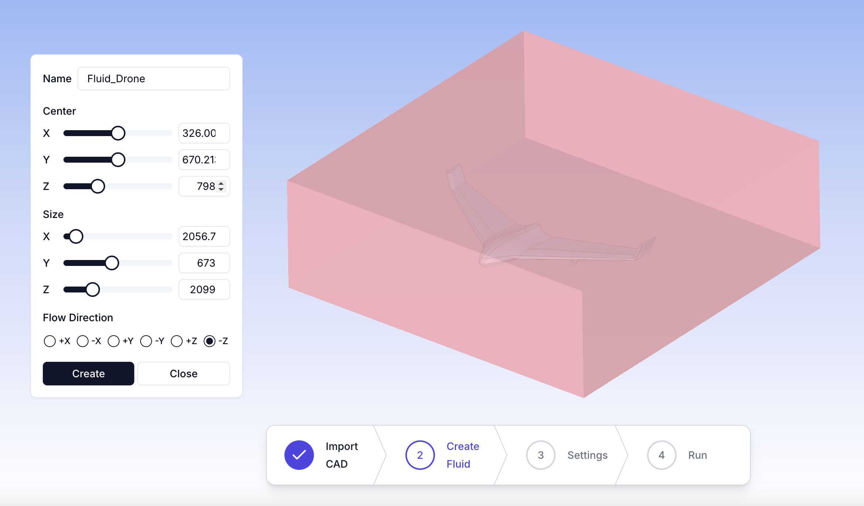
Task: Select the +Z flow direction radio button
Action: pyautogui.click(x=177, y=341)
